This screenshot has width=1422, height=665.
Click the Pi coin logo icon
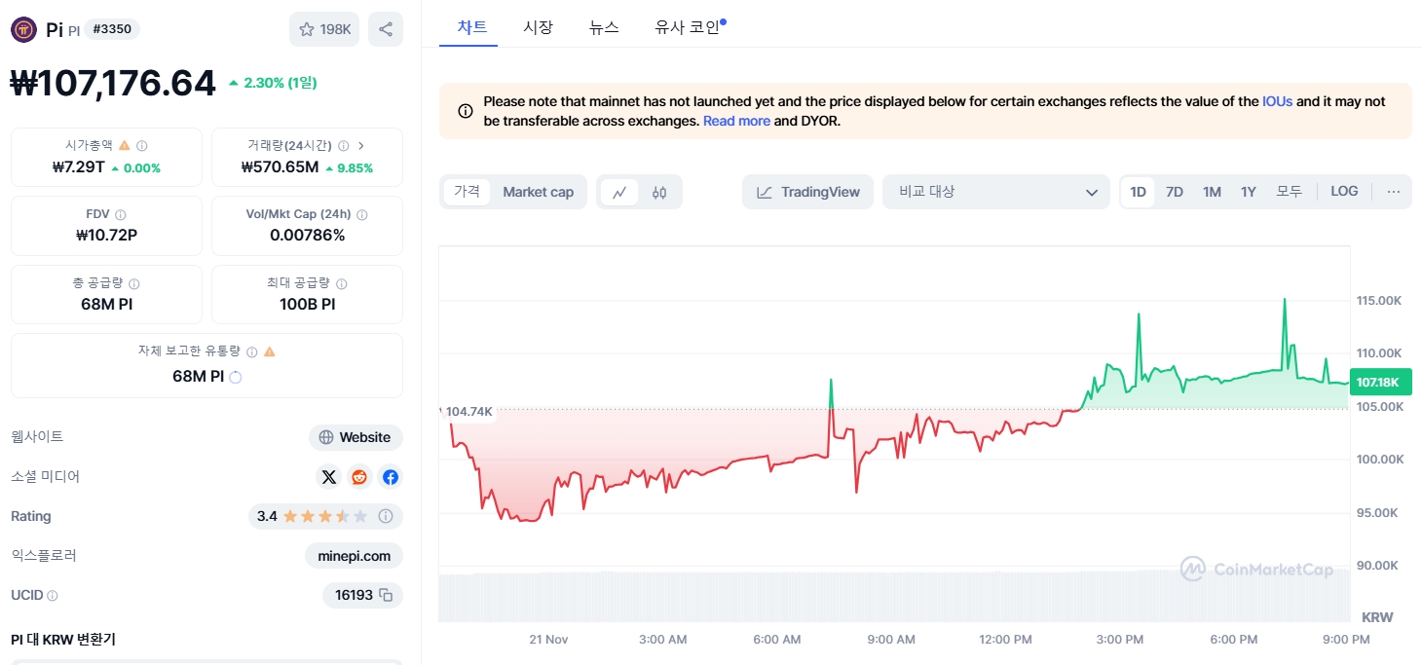pyautogui.click(x=23, y=29)
